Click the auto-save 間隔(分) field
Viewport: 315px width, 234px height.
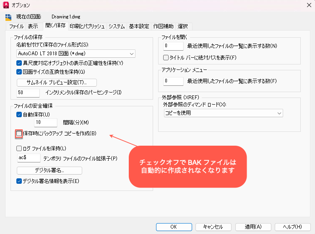(46, 123)
